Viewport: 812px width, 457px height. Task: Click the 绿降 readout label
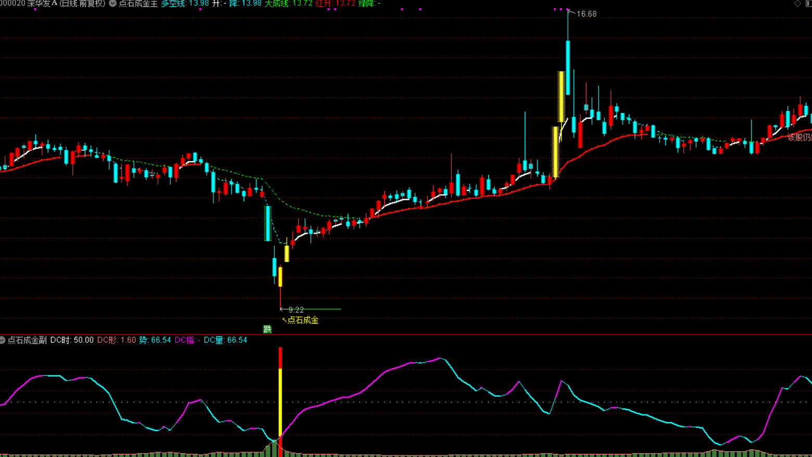coord(369,4)
